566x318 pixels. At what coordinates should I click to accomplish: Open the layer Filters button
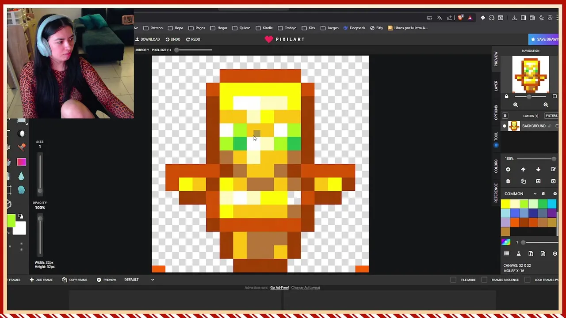click(551, 116)
